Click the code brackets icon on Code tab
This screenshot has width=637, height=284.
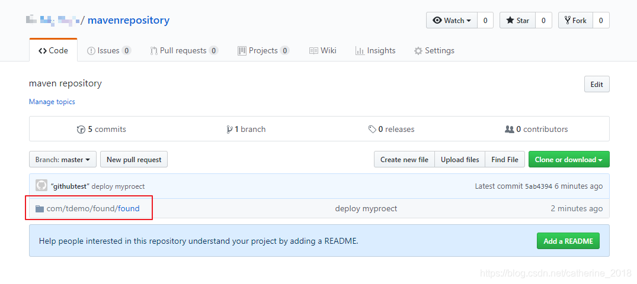[42, 51]
